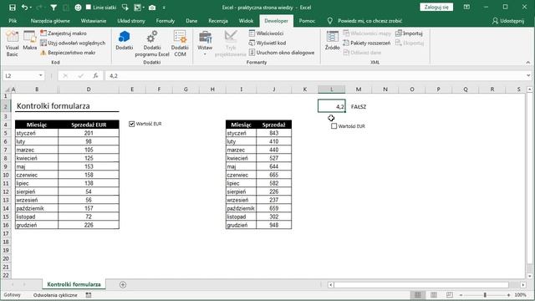This screenshot has height=301, width=535.
Task: Click the Powiedz mi, co chcesz zrobić box
Action: click(369, 21)
